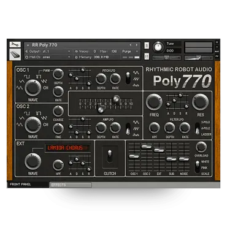Open the wrench edit mode icon

tap(15, 44)
